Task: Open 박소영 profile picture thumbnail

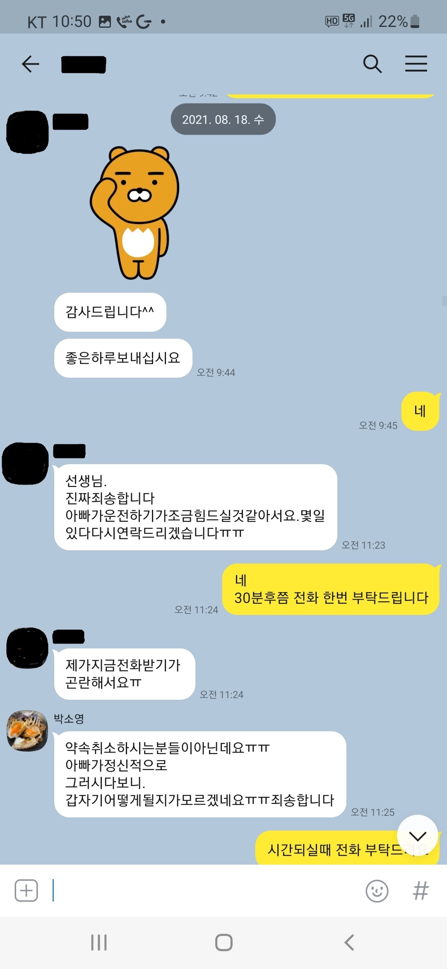Action: click(x=27, y=731)
